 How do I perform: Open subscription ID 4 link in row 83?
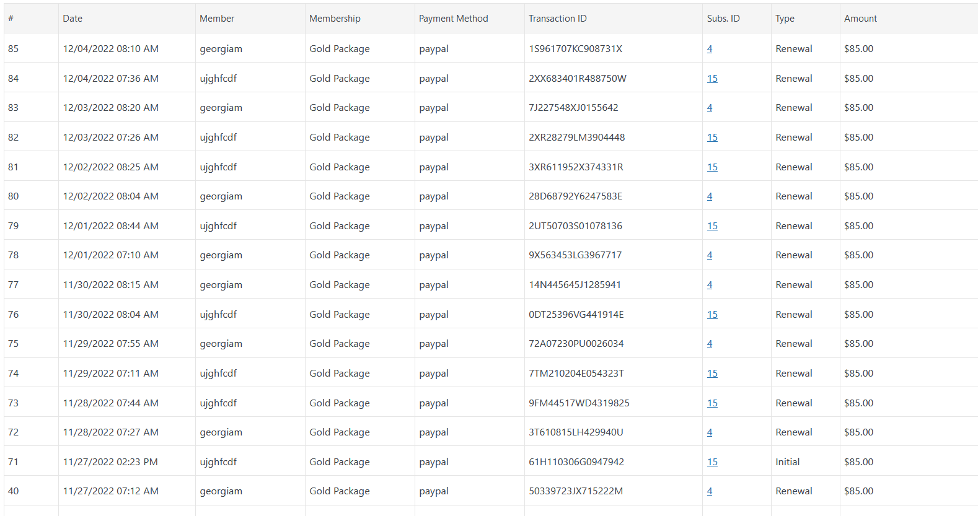pyautogui.click(x=710, y=108)
